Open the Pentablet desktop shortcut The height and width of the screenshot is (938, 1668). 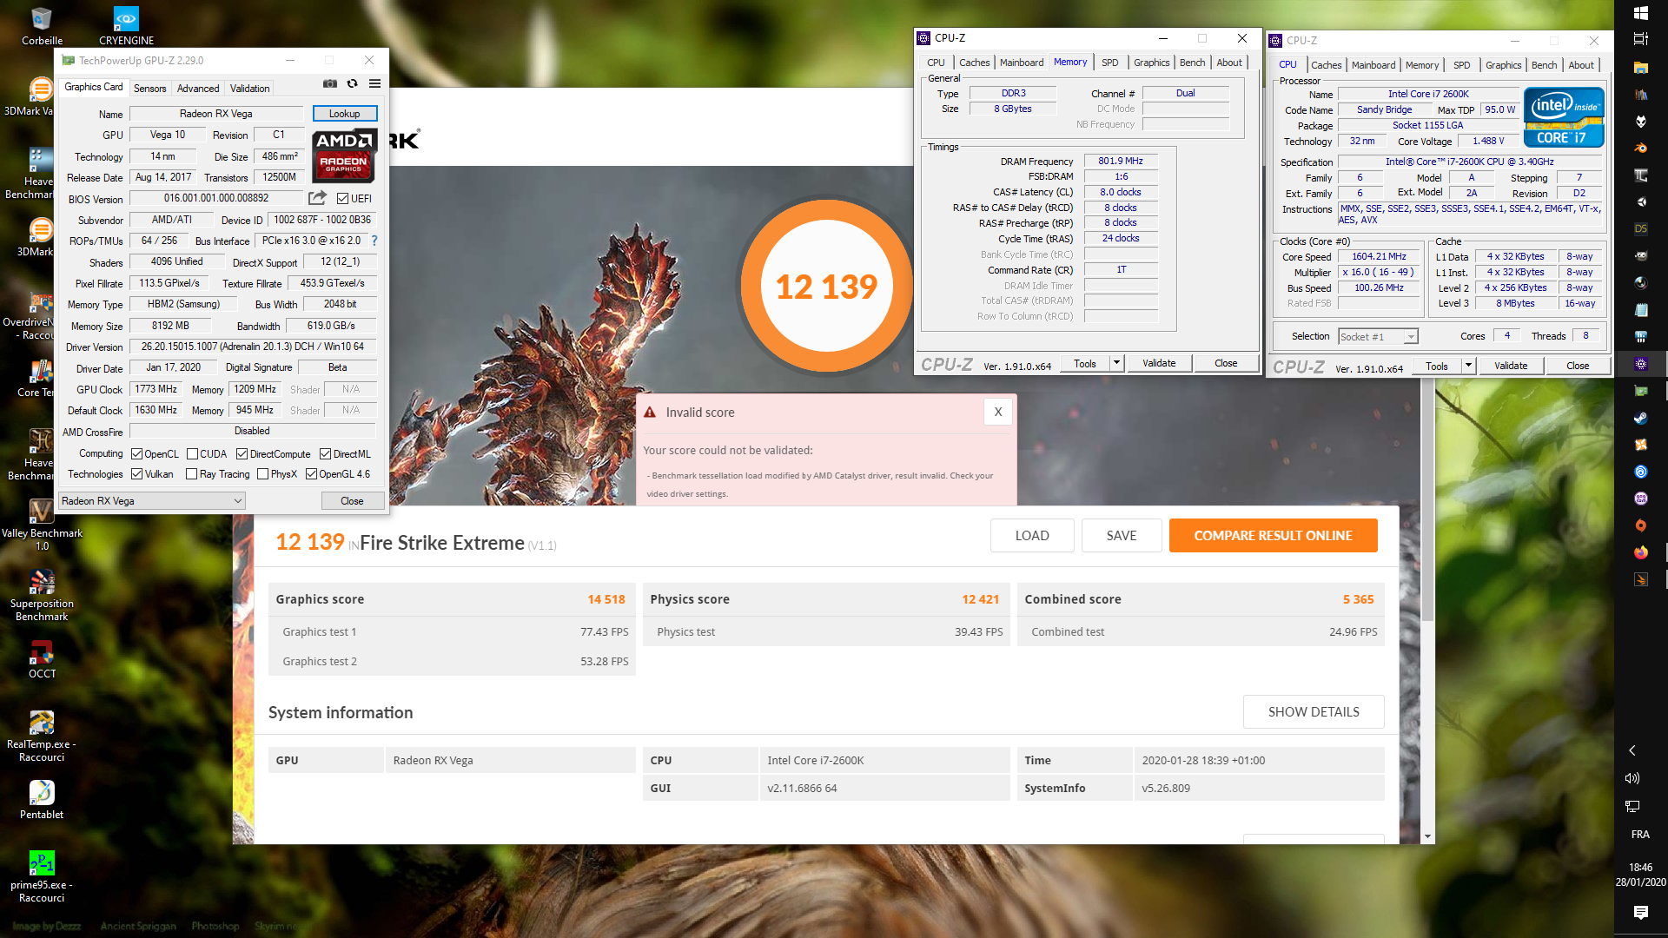click(42, 800)
